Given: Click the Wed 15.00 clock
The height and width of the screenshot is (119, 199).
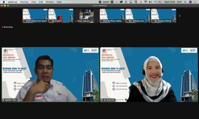Looking at the screenshot, I should click(x=169, y=2).
